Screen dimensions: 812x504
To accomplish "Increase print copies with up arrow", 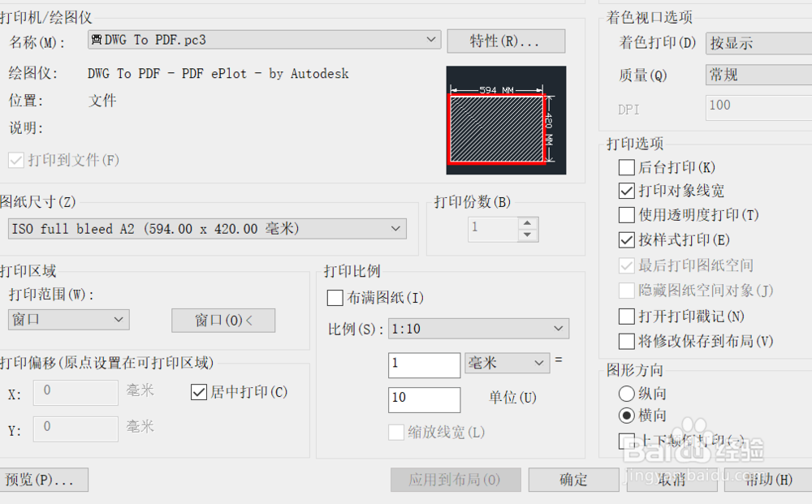I will pos(528,223).
